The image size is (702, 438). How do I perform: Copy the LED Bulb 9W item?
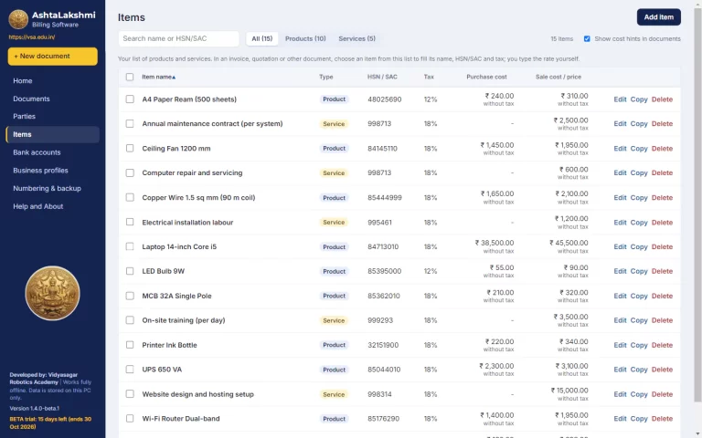(x=639, y=271)
